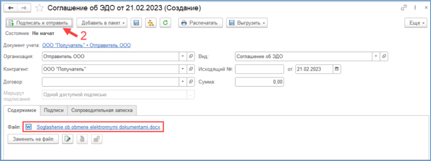Click the edit file pencil icon

coord(67,139)
